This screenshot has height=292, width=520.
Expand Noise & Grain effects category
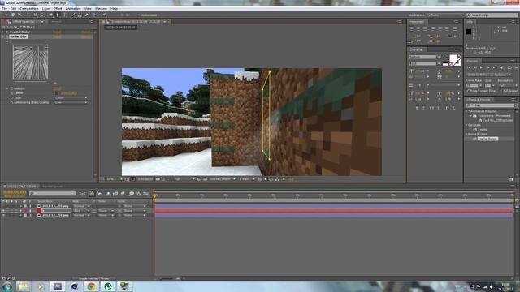tap(467, 134)
